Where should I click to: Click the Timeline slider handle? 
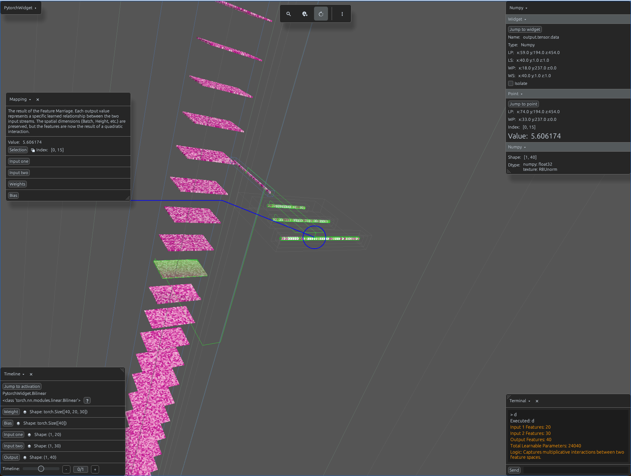coord(41,469)
